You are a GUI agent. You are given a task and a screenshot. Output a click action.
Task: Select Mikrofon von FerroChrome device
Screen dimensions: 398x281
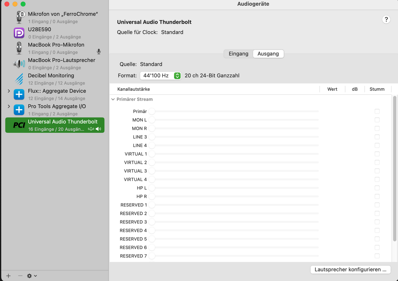[x=55, y=17]
